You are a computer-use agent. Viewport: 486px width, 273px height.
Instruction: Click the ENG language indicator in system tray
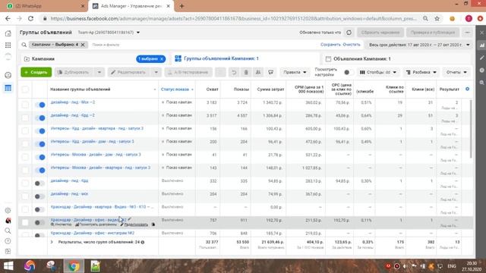(x=452, y=266)
